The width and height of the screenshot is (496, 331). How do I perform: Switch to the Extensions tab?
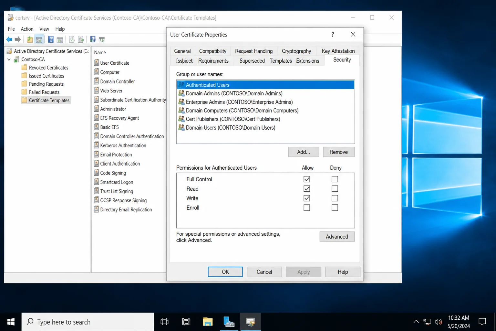point(307,61)
